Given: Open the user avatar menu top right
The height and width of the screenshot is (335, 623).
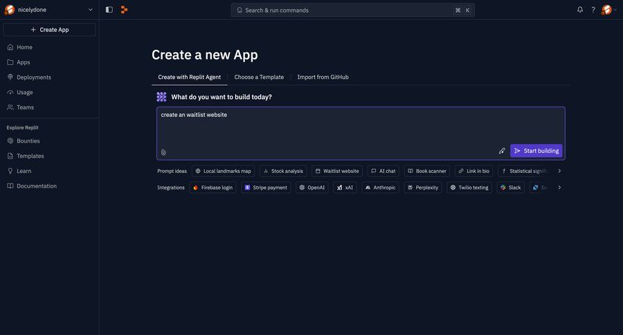Looking at the screenshot, I should 608,10.
